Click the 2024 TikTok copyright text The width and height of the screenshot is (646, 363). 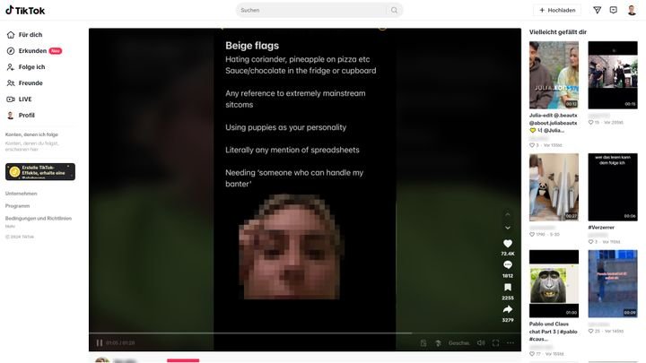(20, 237)
